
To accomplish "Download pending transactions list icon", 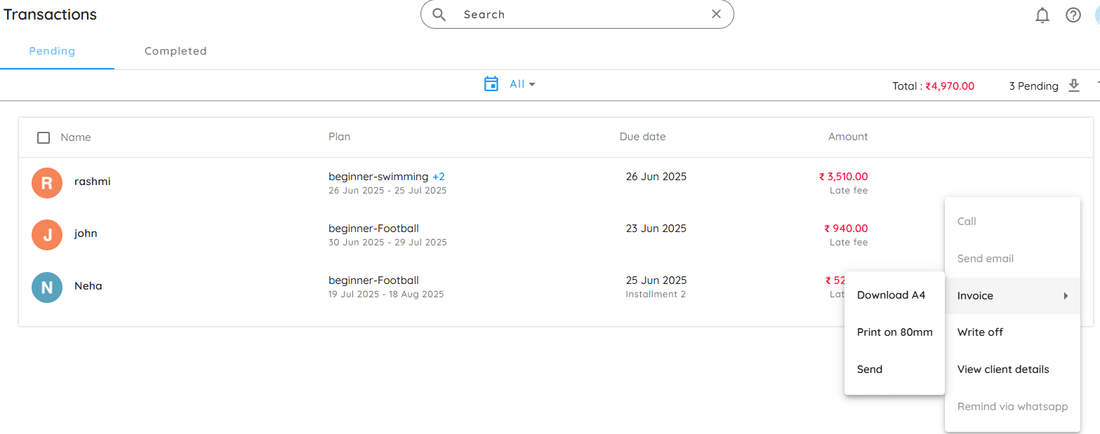I will (x=1073, y=86).
